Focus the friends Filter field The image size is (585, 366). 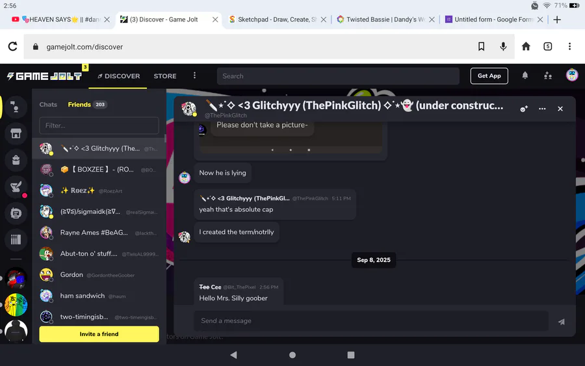[99, 125]
